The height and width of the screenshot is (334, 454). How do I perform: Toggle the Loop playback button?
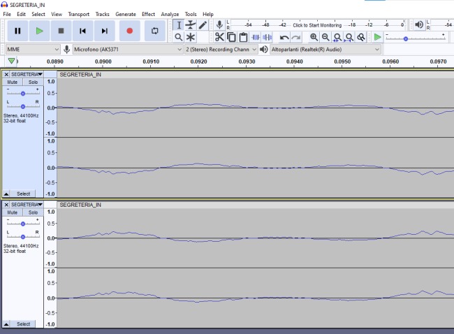pyautogui.click(x=155, y=31)
